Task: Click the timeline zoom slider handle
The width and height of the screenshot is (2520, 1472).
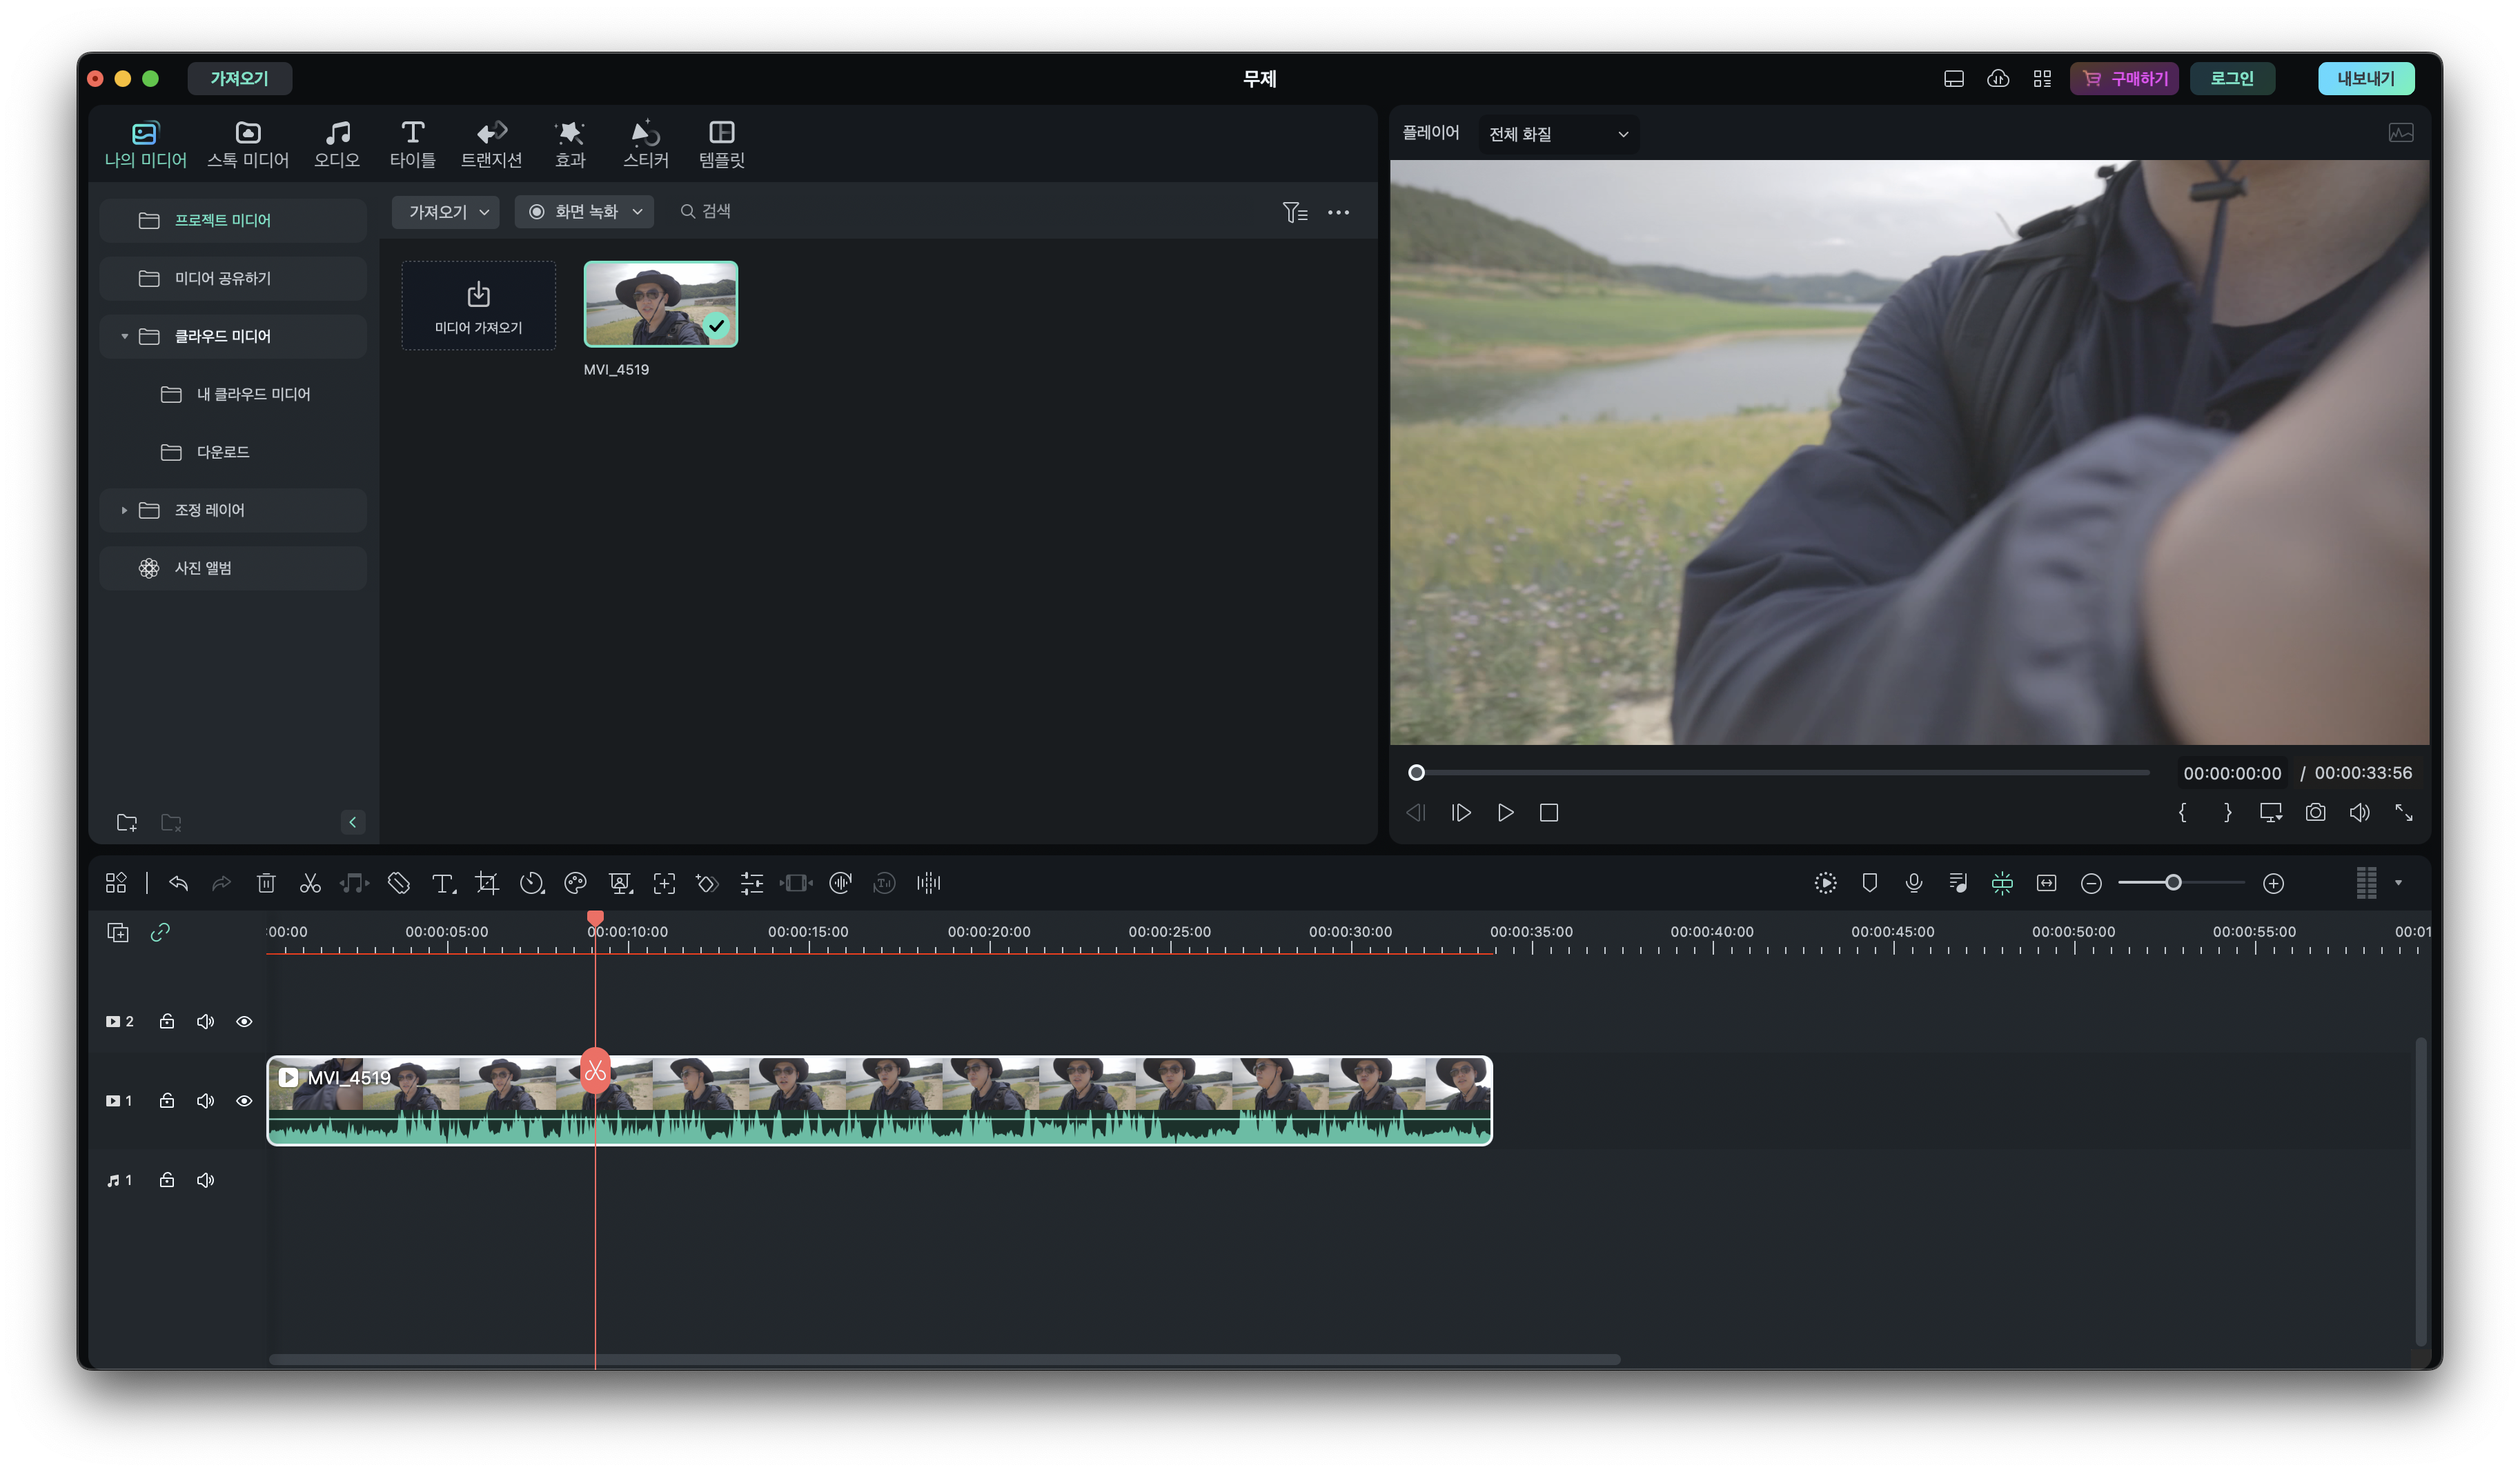Action: tap(2173, 884)
